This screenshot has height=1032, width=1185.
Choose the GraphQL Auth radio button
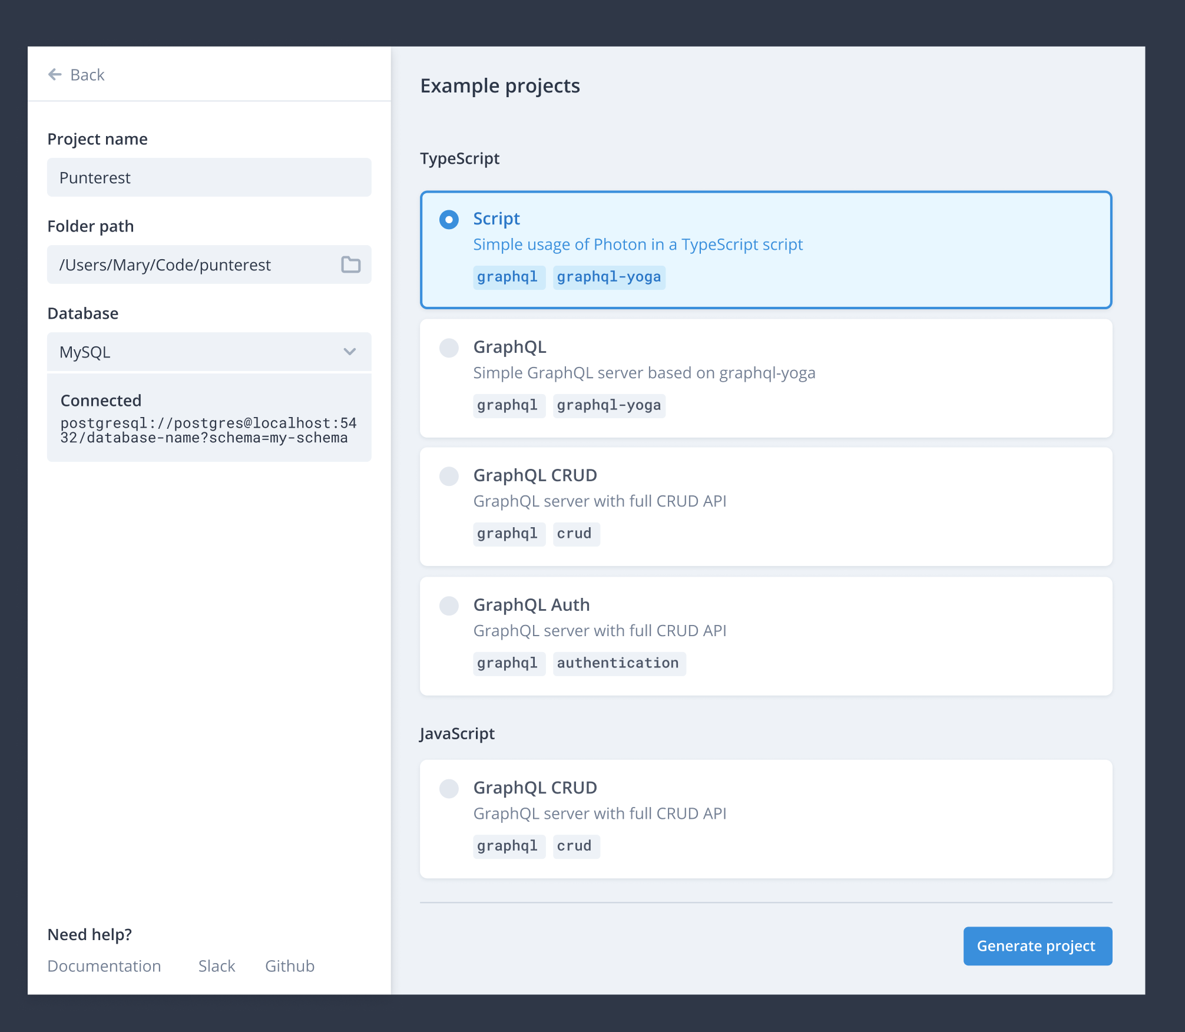[449, 606]
